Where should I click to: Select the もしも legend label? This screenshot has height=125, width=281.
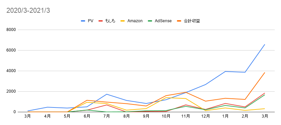(110, 21)
